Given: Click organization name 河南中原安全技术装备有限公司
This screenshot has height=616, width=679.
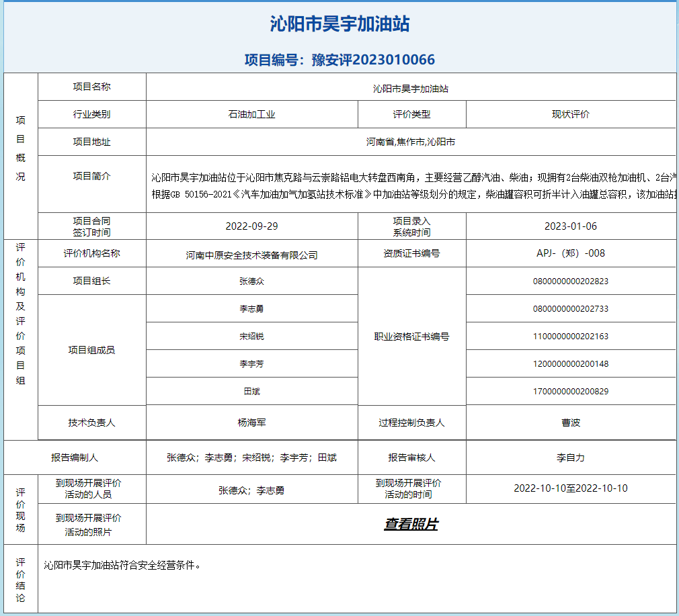Looking at the screenshot, I should pos(252,255).
